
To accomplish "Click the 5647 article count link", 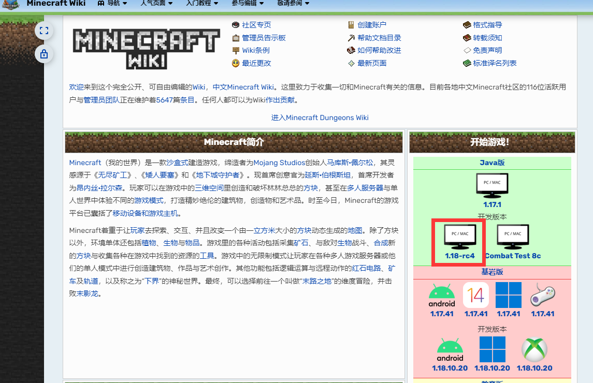I will click(x=165, y=100).
